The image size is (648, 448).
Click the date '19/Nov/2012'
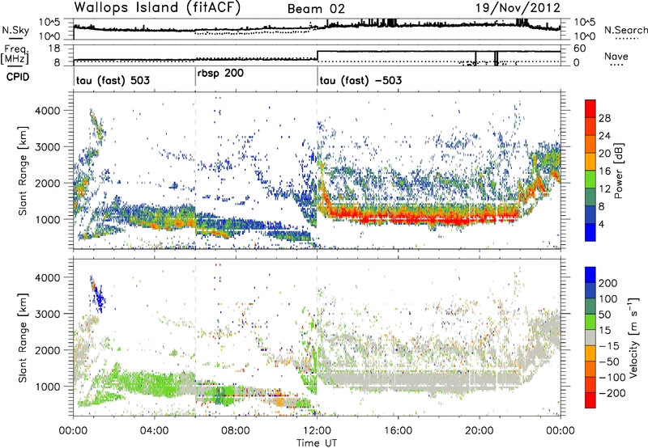[x=518, y=8]
